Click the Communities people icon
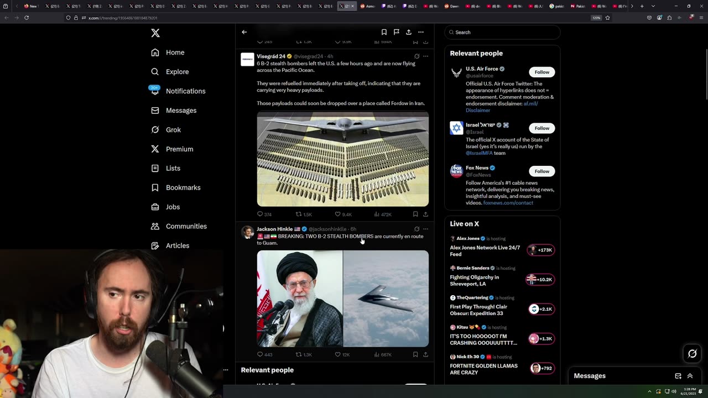The height and width of the screenshot is (398, 708). [x=155, y=226]
